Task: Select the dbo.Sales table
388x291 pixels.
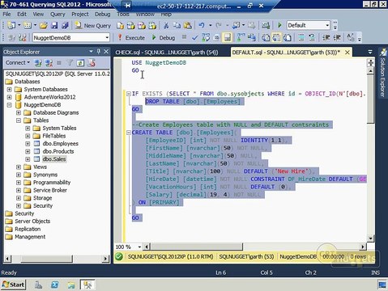Action: tap(54, 159)
